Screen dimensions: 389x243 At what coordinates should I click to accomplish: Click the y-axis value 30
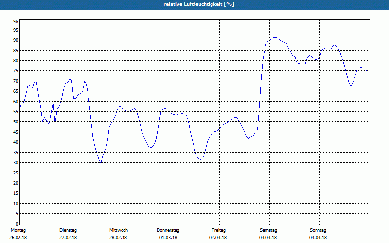pyautogui.click(x=16, y=163)
